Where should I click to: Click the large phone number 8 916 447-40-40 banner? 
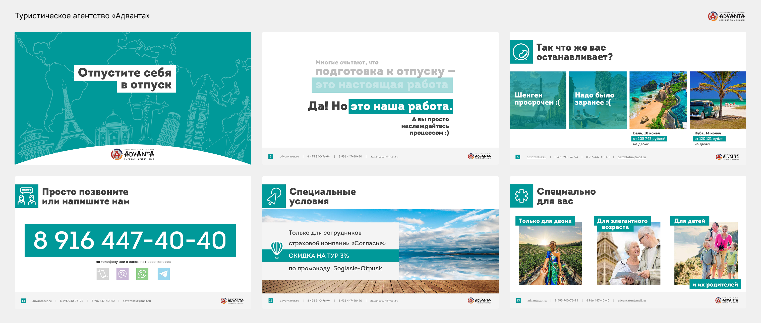(x=130, y=240)
